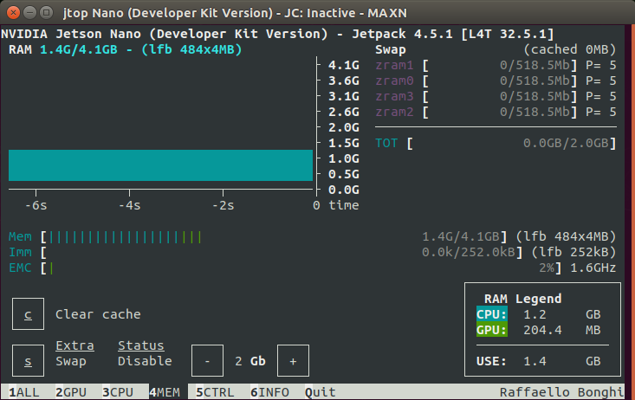Image resolution: width=635 pixels, height=400 pixels.
Task: Click the teal RAM history graph bar
Action: click(160, 165)
